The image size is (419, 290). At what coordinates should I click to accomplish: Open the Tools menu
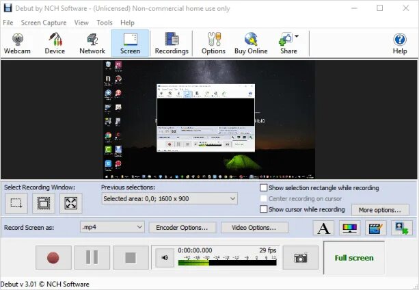(x=105, y=23)
